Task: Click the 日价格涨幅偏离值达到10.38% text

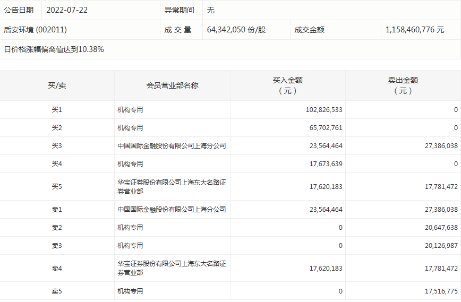Action: [x=54, y=49]
